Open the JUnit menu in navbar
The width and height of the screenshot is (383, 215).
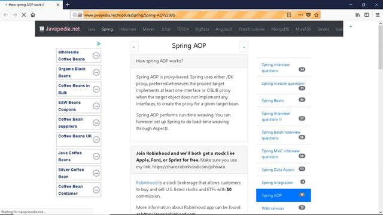point(166,29)
